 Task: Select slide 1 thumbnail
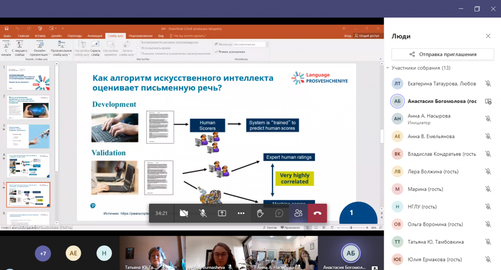tap(28, 78)
